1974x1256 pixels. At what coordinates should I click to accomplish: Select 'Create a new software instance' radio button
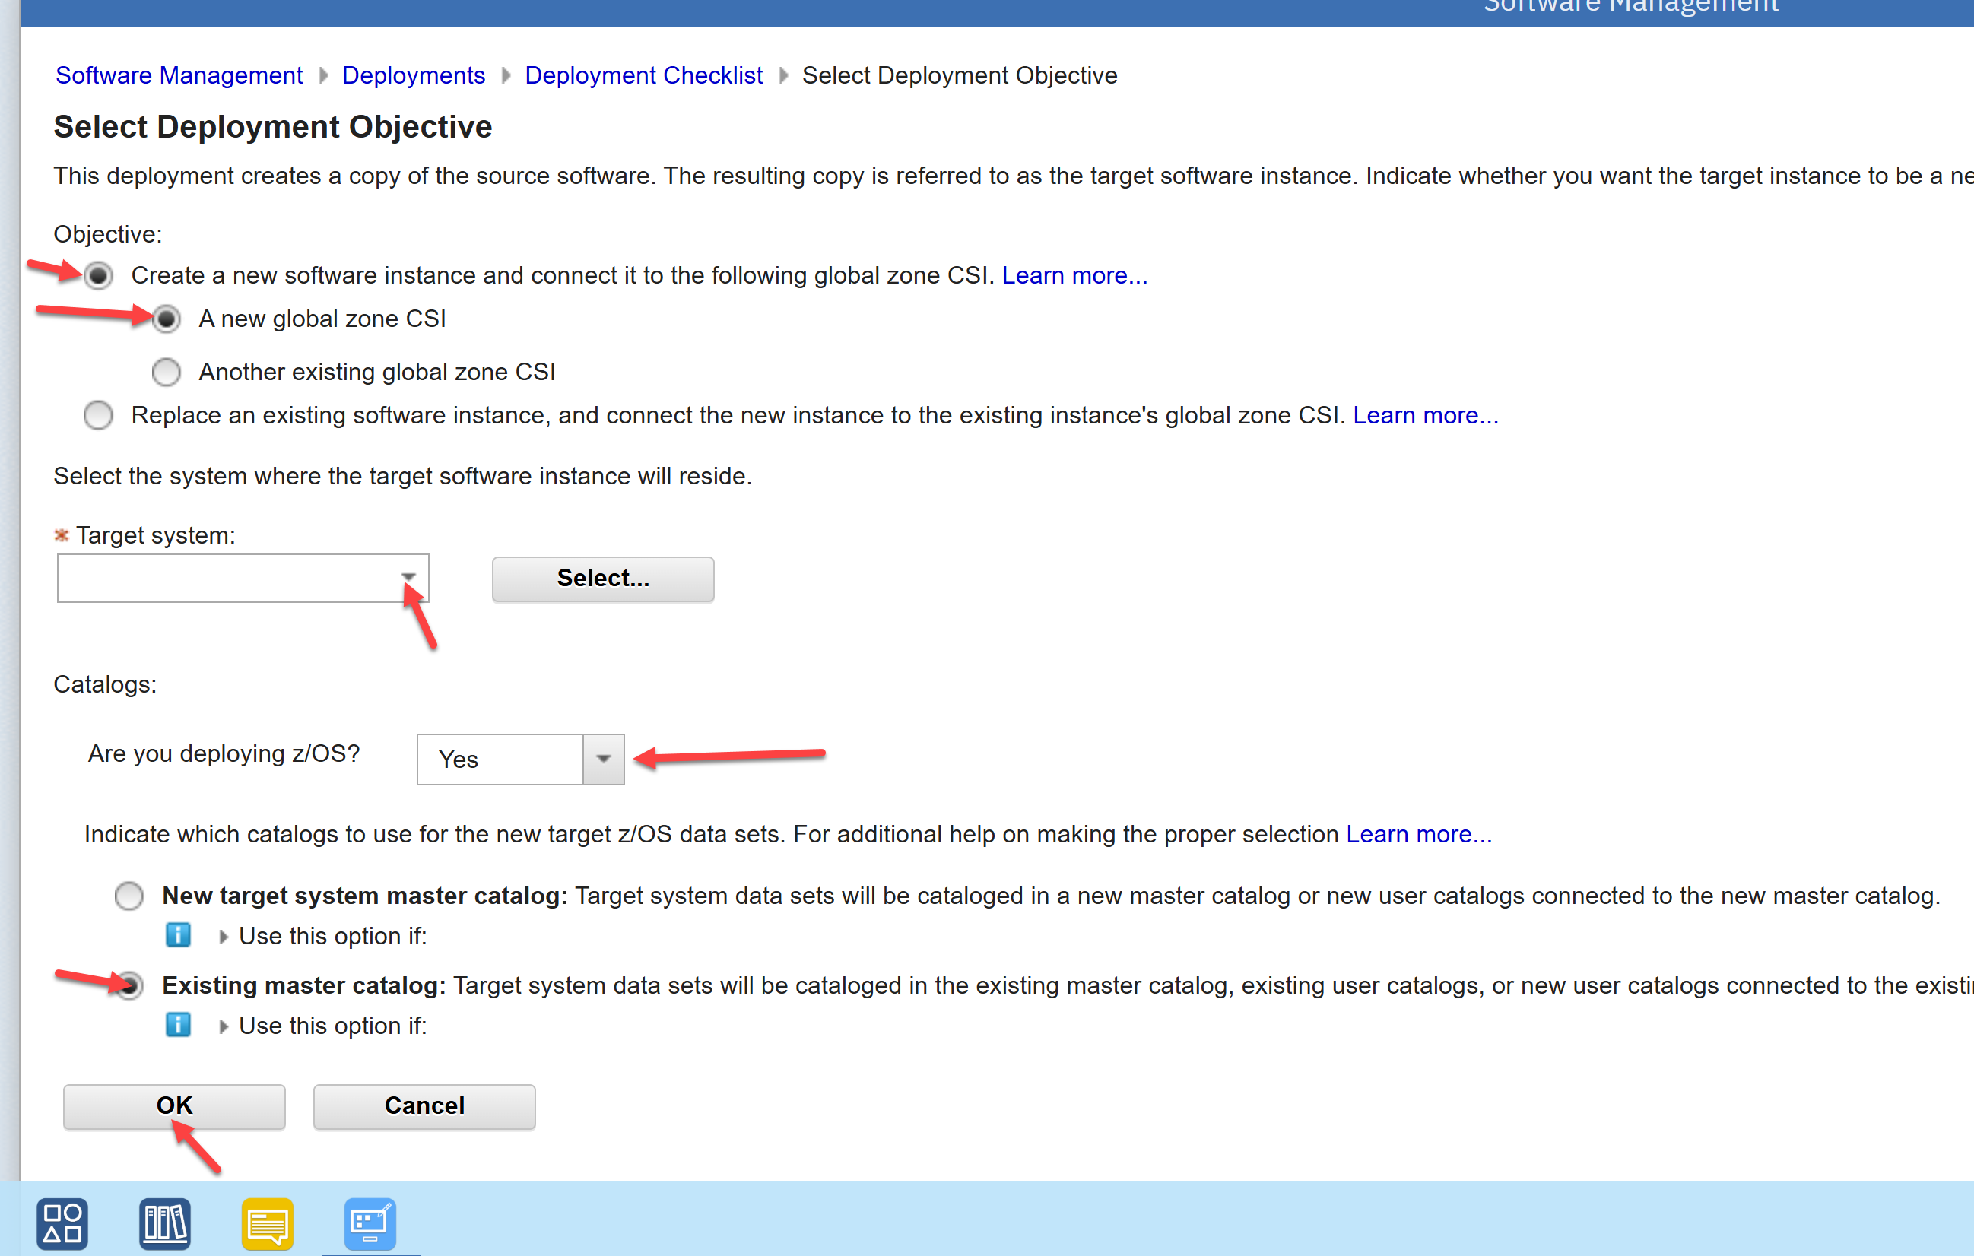coord(98,275)
